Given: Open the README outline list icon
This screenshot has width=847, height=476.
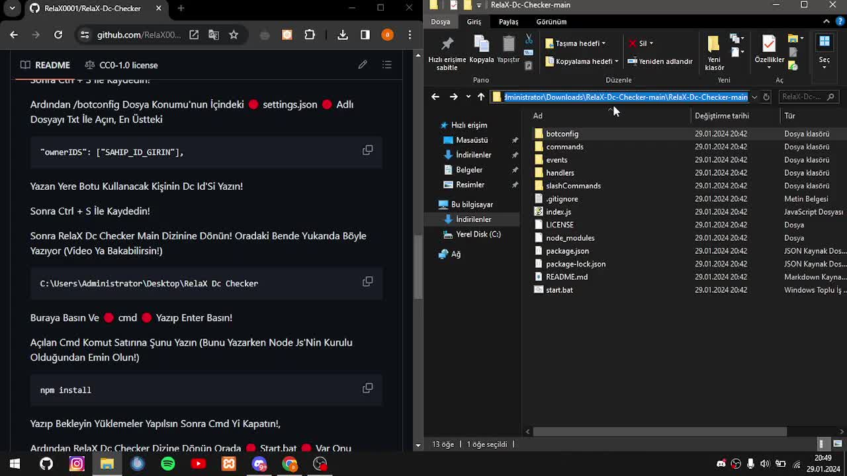Looking at the screenshot, I should pos(387,65).
